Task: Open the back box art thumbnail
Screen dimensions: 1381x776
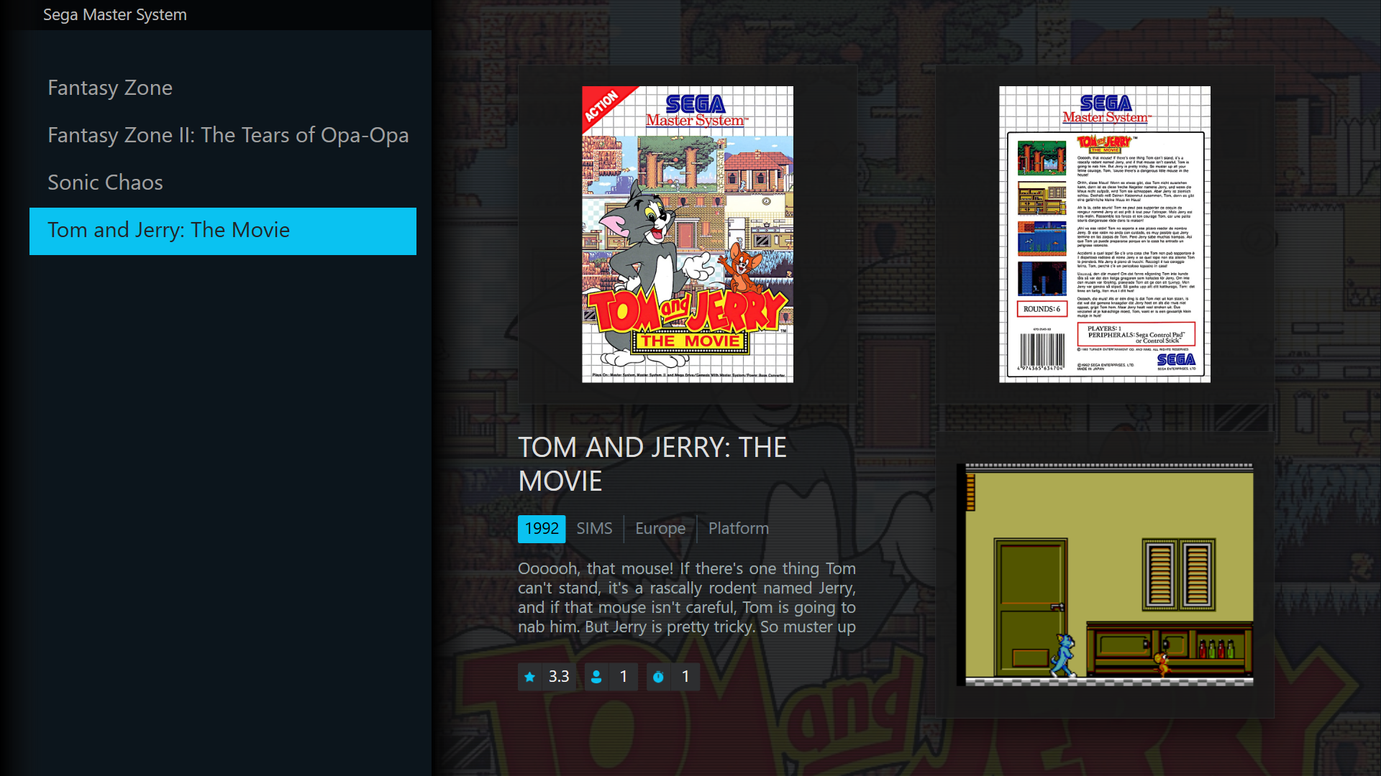Action: pyautogui.click(x=1105, y=234)
